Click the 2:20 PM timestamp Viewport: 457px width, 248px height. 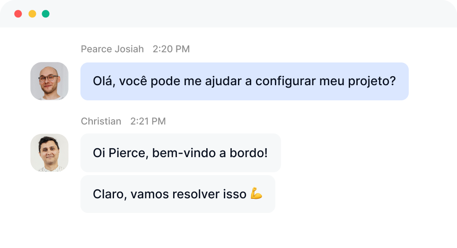[x=171, y=49]
